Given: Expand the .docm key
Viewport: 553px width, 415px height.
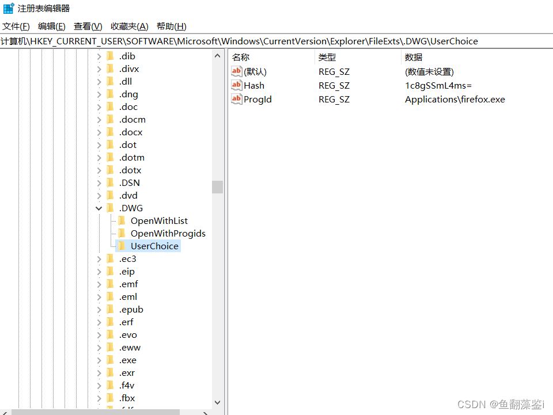Looking at the screenshot, I should pos(99,120).
